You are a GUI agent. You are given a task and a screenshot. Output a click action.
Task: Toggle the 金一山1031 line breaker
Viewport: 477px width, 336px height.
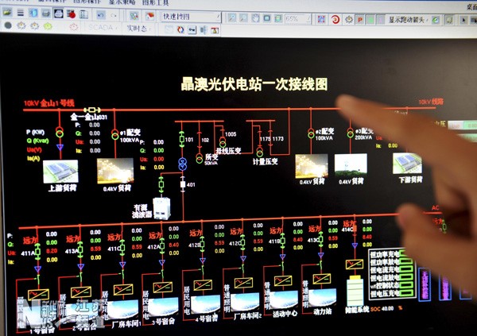pos(93,110)
